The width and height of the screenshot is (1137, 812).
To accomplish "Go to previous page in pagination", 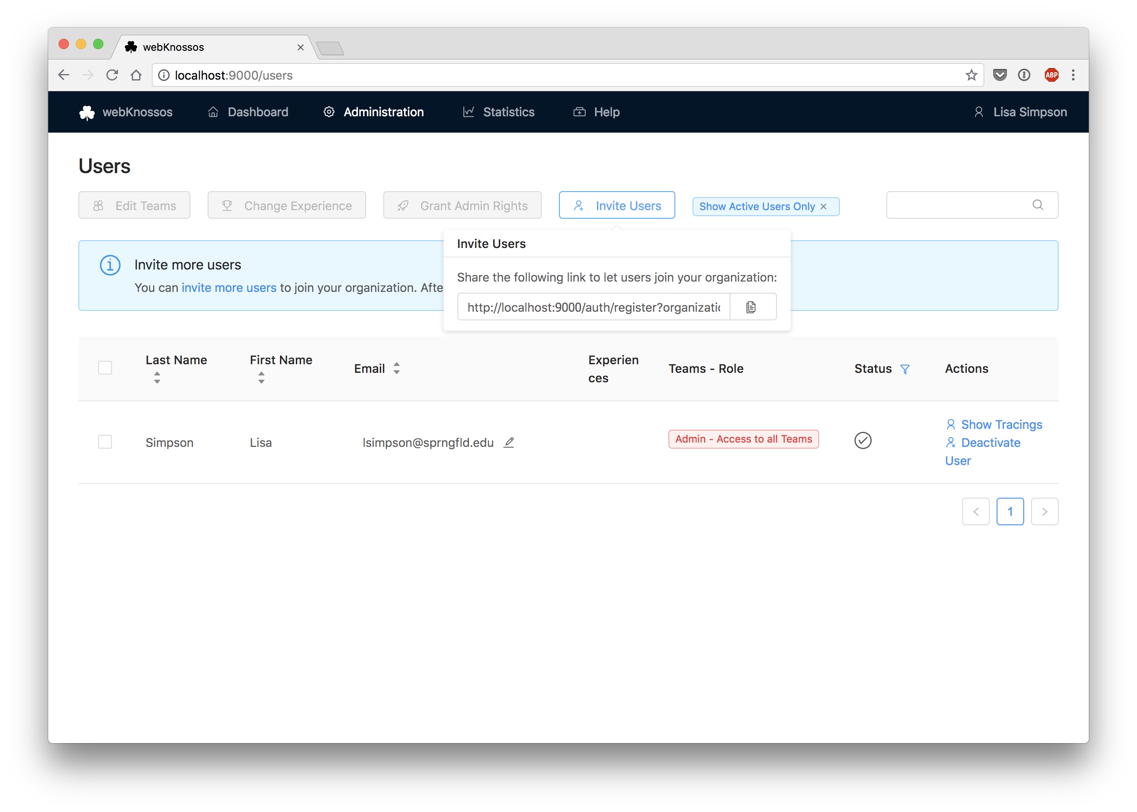I will 975,511.
